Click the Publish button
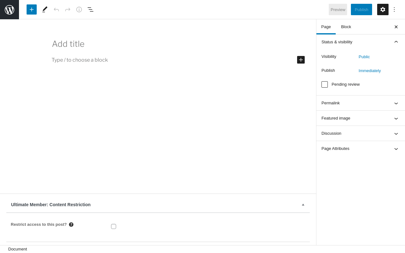The image size is (405, 253). [x=361, y=9]
